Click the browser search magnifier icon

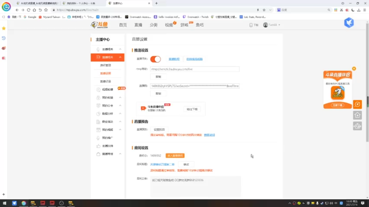(329, 10)
